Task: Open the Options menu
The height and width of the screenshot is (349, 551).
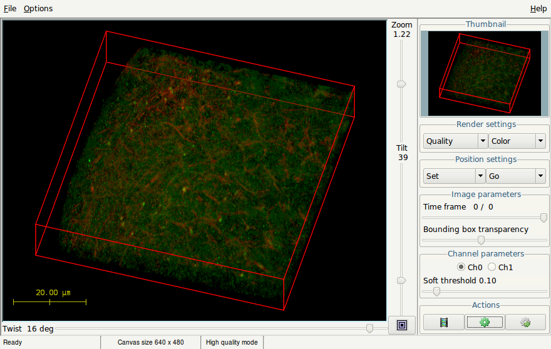Action: click(x=38, y=8)
